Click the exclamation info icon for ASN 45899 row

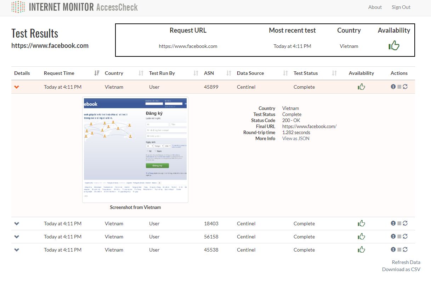[x=393, y=87]
